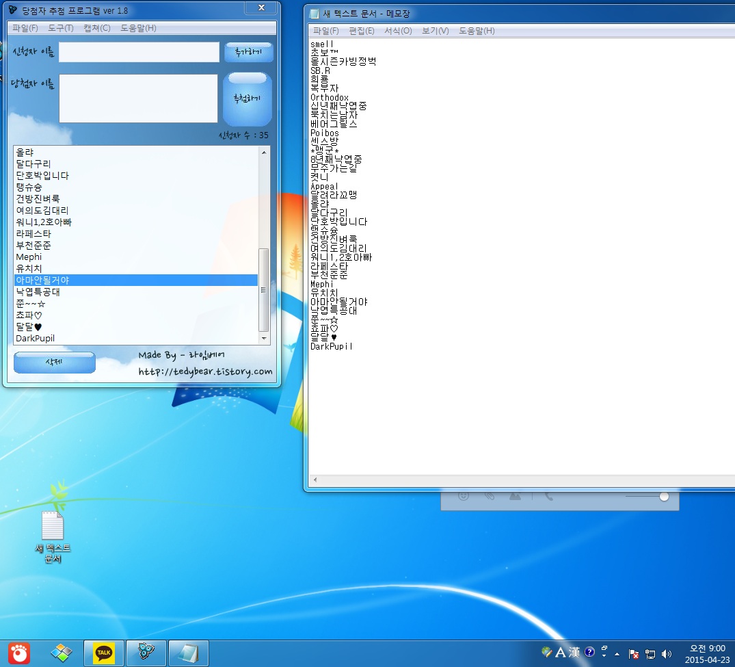Click the applicant list scroll up arrow

click(264, 152)
